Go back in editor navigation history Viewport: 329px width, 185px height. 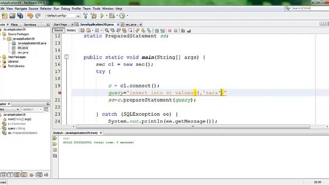tap(88, 31)
